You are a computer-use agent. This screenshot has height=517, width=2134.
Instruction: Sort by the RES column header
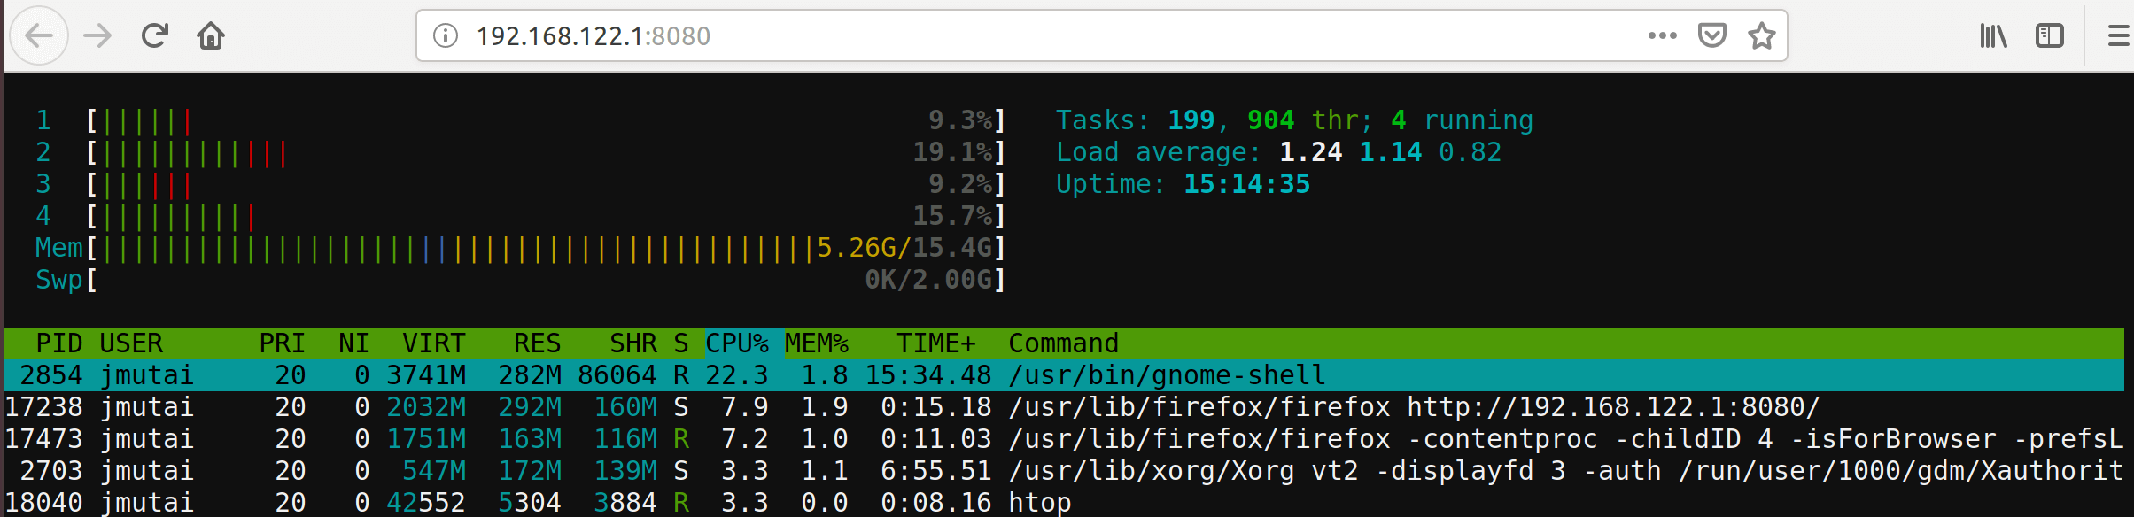point(538,343)
